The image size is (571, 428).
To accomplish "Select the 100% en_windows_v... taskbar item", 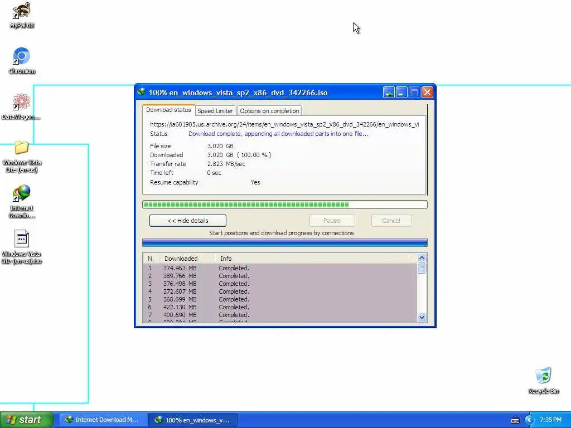I will coord(193,420).
